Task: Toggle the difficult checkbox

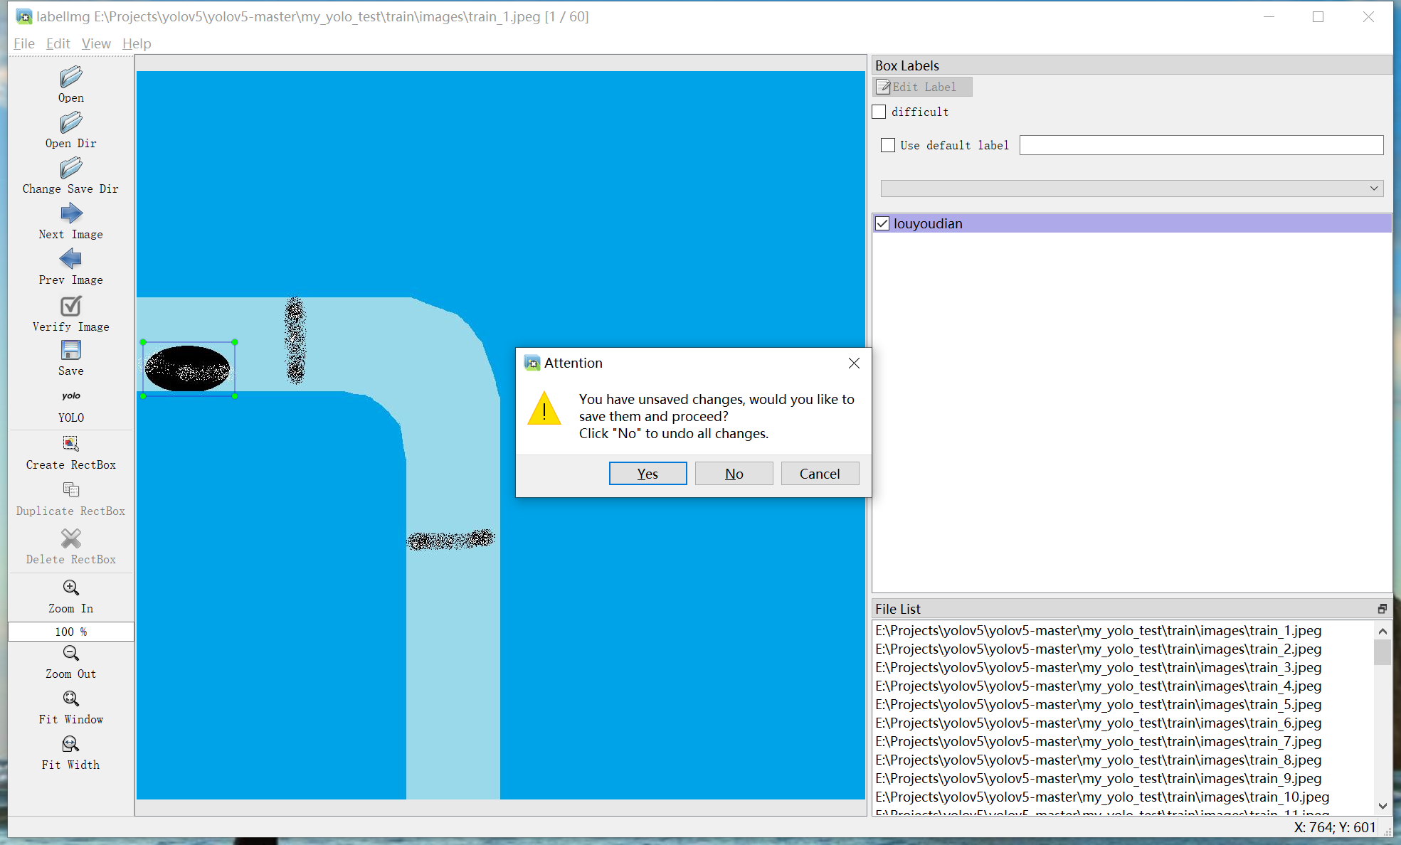Action: click(x=879, y=112)
